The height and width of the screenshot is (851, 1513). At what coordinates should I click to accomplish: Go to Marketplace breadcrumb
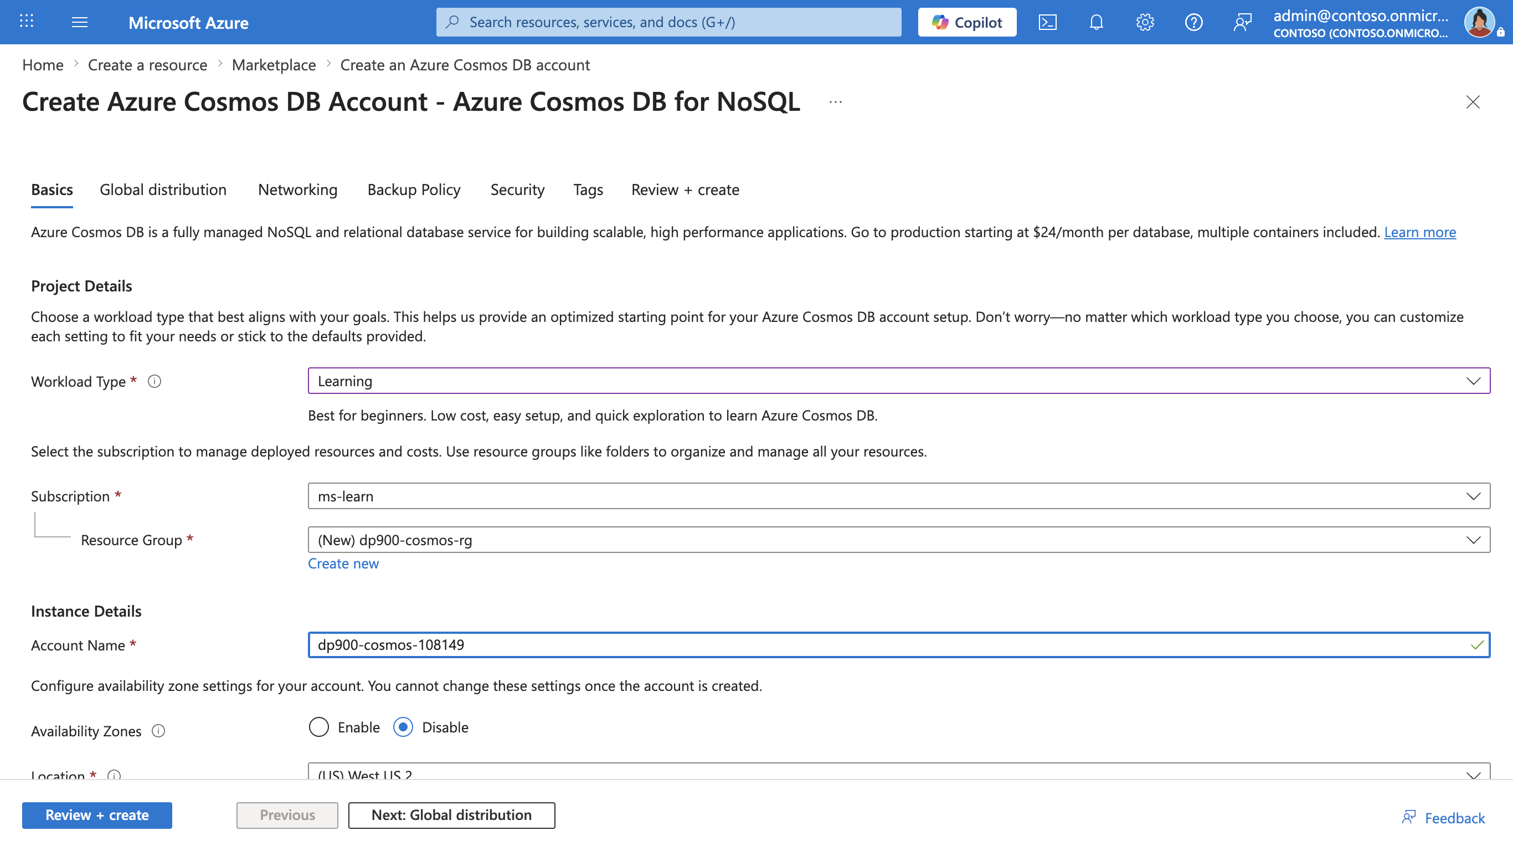tap(274, 65)
